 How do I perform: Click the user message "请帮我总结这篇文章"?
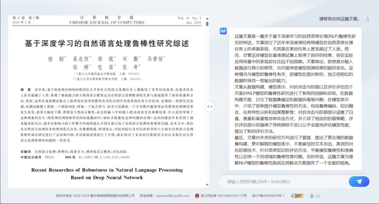(339, 19)
